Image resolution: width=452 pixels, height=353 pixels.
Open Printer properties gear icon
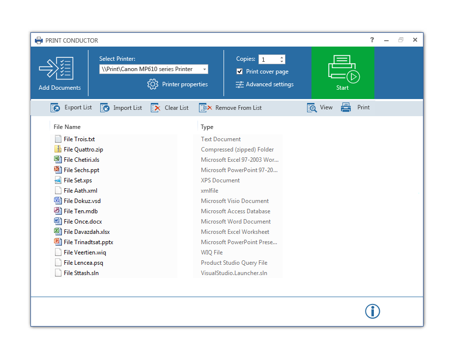153,84
